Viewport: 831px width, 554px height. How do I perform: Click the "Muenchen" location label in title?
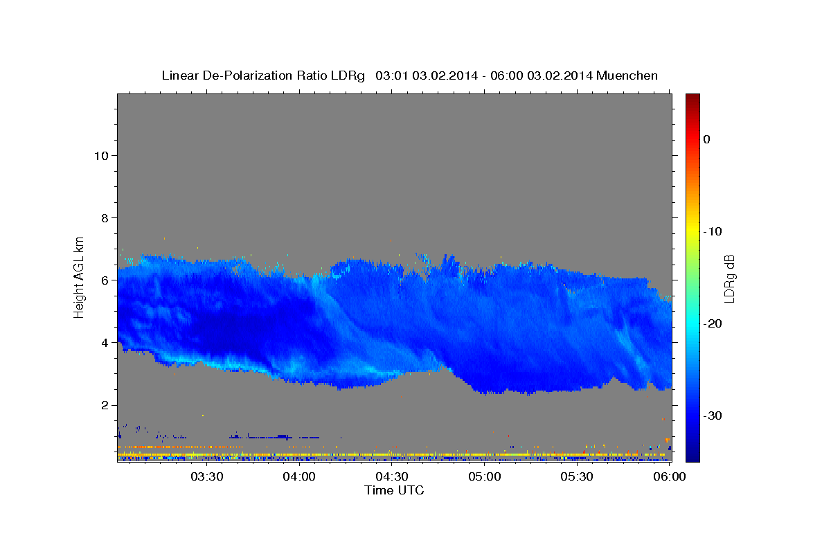[x=628, y=75]
